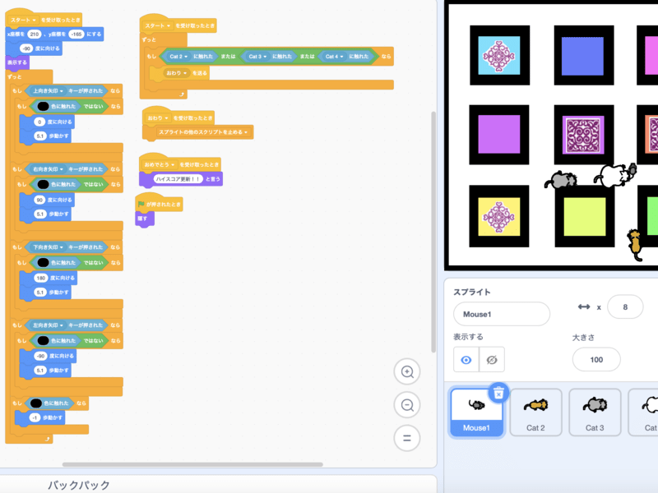
Task: Show sprite using the open eye button
Action: [x=466, y=360]
